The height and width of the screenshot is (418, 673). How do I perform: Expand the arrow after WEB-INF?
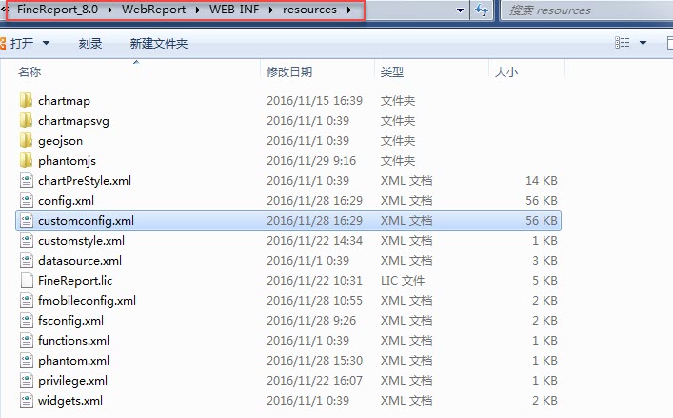(x=271, y=10)
